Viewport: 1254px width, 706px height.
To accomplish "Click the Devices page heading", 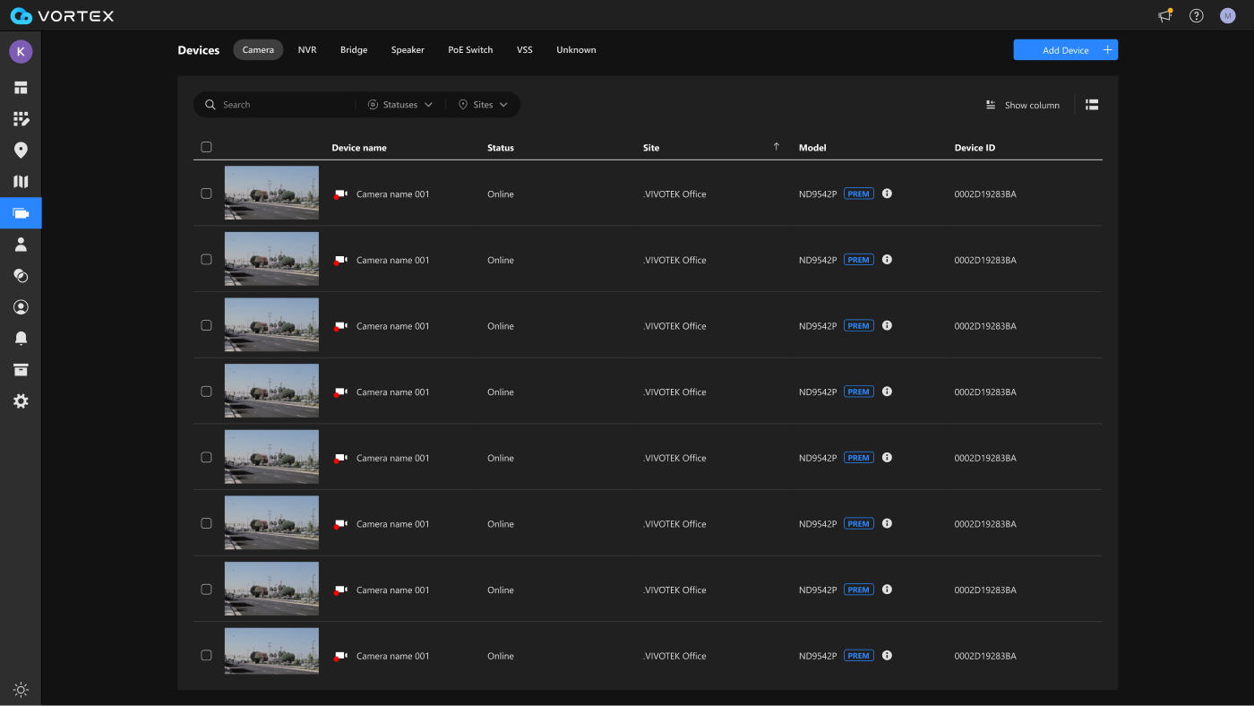I will point(199,50).
